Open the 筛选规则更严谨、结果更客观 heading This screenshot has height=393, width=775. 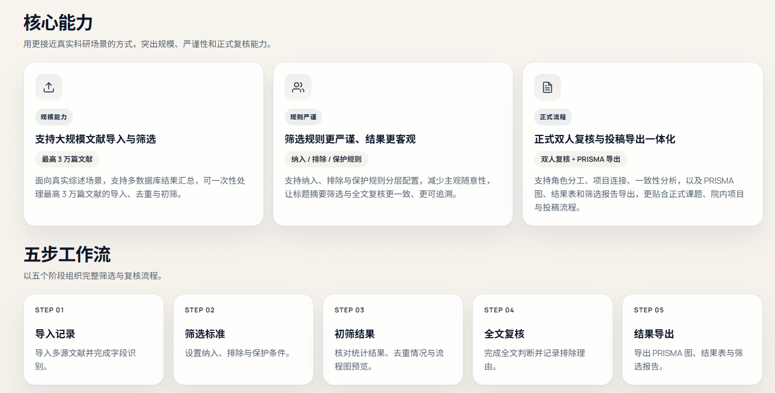350,139
